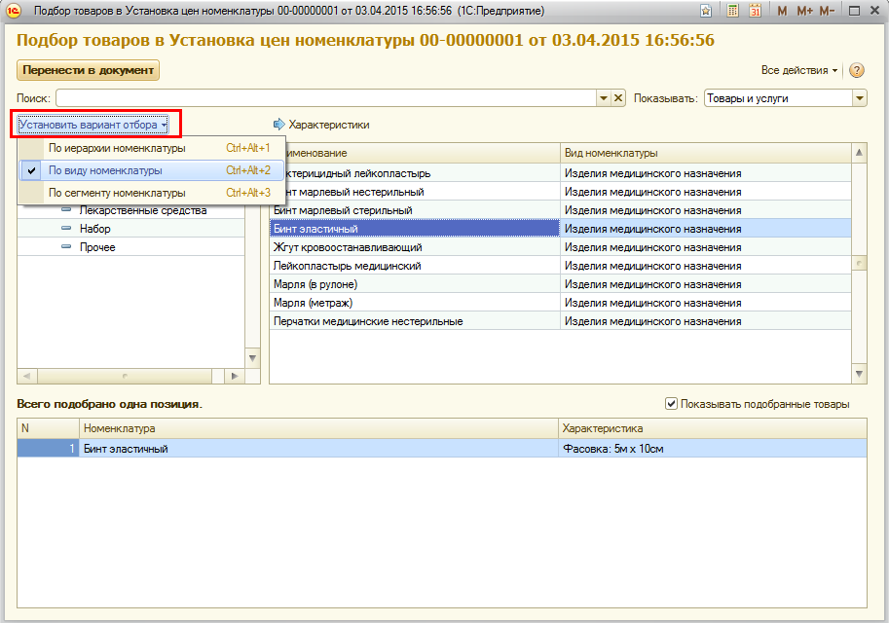
Task: Add window to favorites with star icon
Action: point(706,11)
